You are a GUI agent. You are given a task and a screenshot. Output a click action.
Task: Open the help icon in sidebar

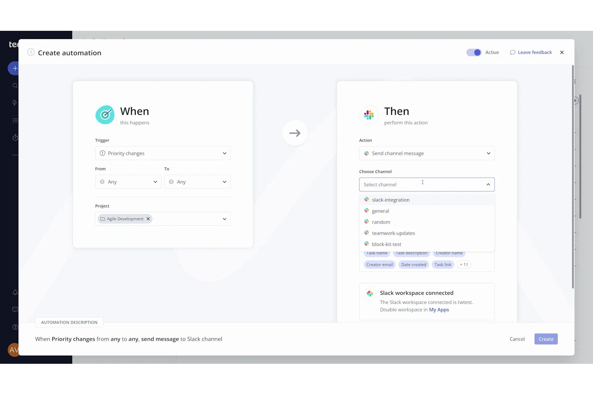pyautogui.click(x=15, y=327)
